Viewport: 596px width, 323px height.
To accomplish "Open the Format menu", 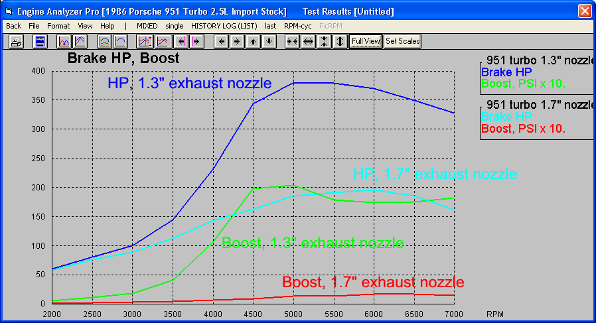I will [x=58, y=26].
